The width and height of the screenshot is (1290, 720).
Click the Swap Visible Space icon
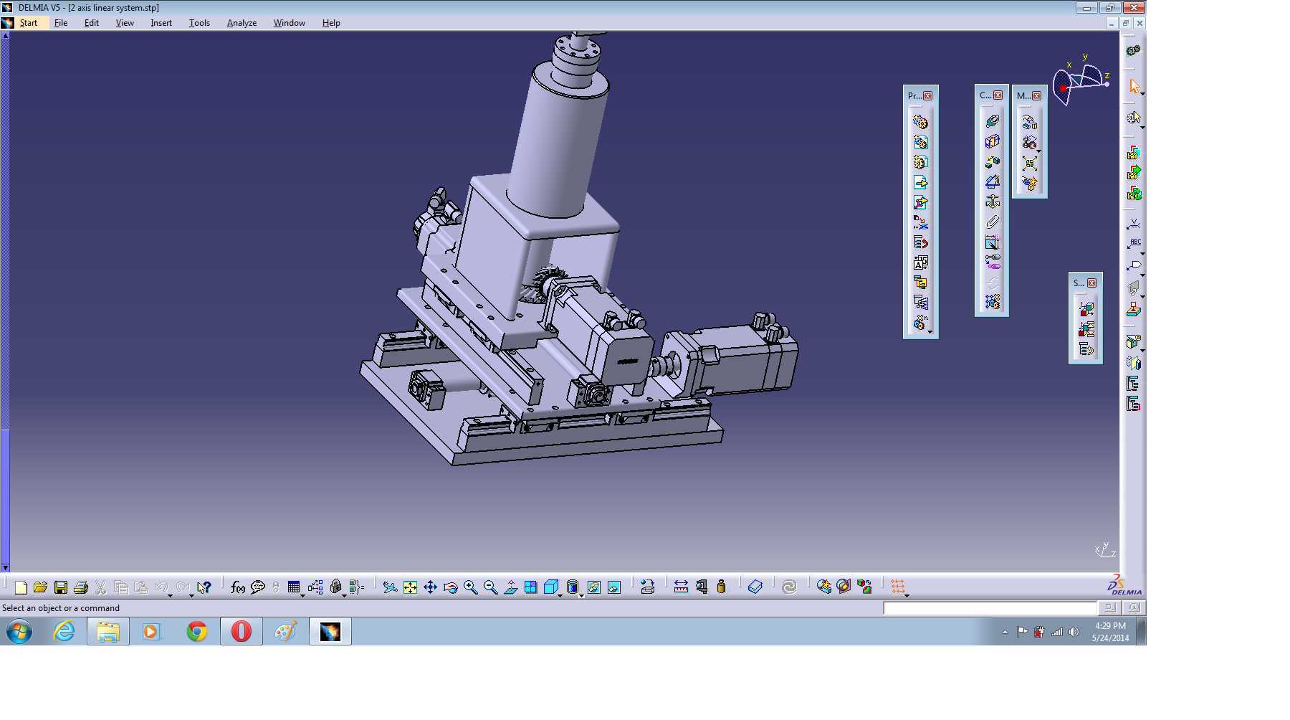tap(614, 587)
